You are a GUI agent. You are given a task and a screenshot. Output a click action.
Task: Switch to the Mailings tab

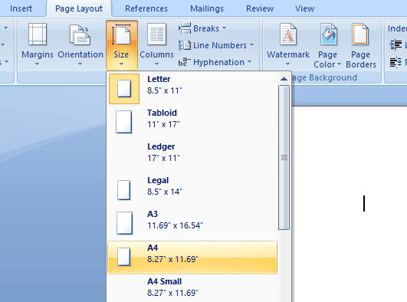click(207, 8)
